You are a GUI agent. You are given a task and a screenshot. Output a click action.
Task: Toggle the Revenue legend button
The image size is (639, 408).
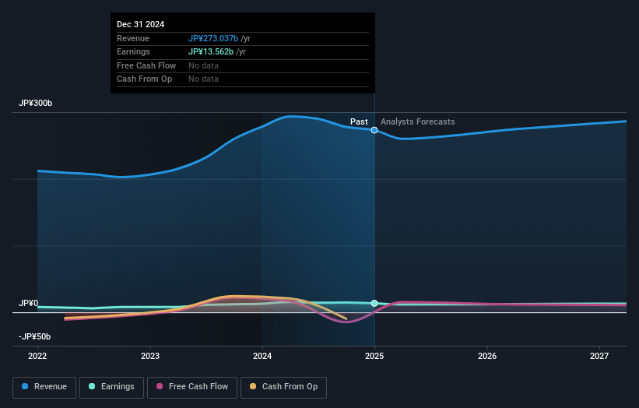tap(44, 387)
